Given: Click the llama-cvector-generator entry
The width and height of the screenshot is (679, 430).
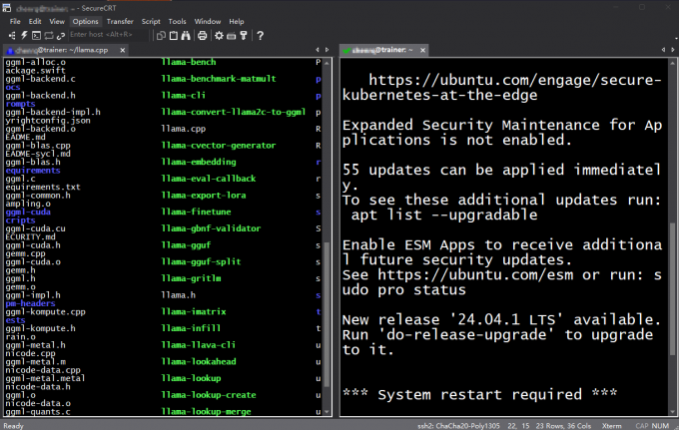Looking at the screenshot, I should pyautogui.click(x=219, y=146).
